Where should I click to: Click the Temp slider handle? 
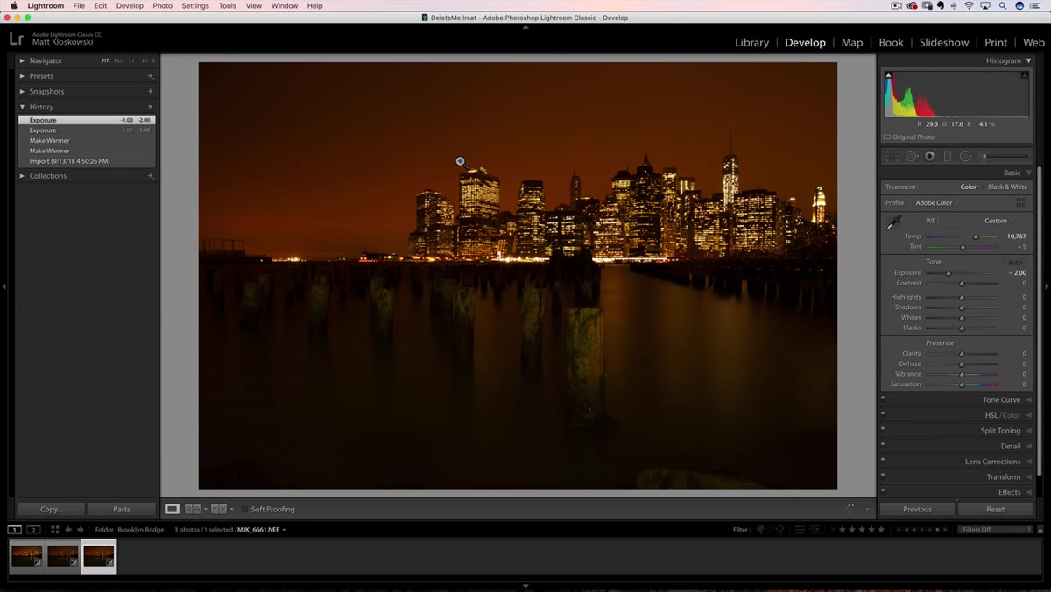point(976,236)
